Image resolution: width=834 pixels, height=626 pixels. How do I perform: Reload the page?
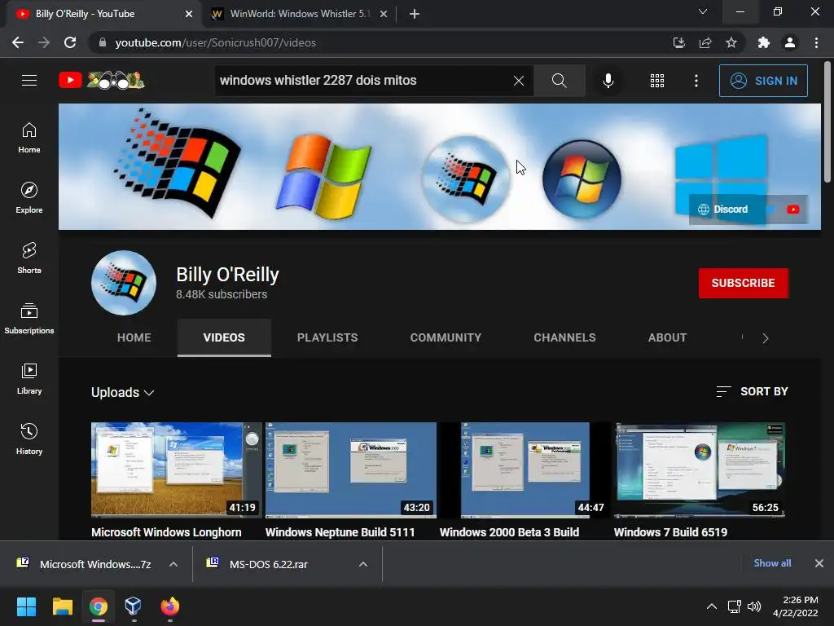(x=70, y=42)
